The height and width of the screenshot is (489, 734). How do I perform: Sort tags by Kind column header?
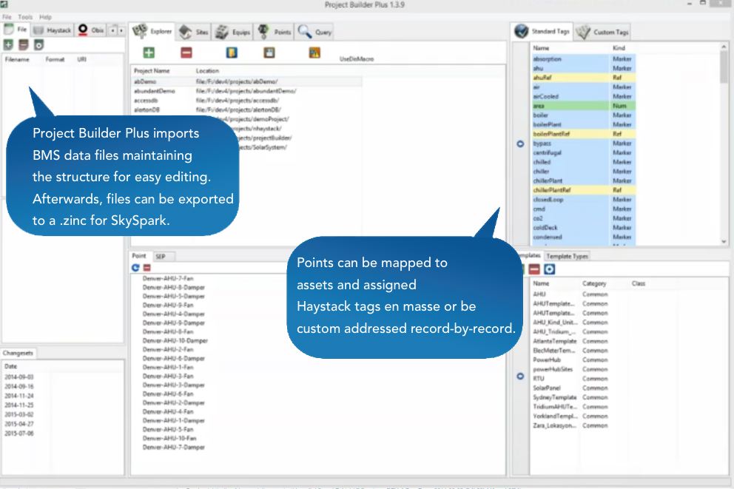click(619, 48)
